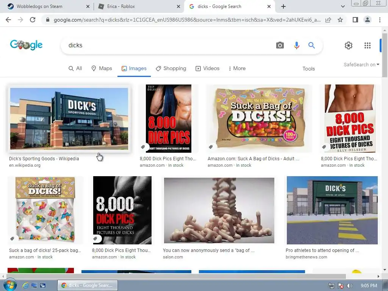
Task: Click the salon.com source text
Action: coord(173,257)
